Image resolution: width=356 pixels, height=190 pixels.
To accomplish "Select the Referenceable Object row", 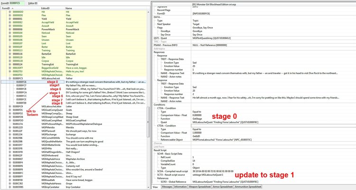I will click(254, 140).
